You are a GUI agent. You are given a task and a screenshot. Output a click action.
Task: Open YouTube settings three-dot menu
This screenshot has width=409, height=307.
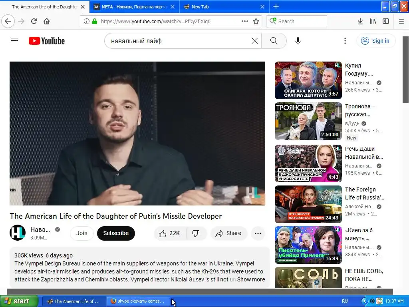[345, 41]
